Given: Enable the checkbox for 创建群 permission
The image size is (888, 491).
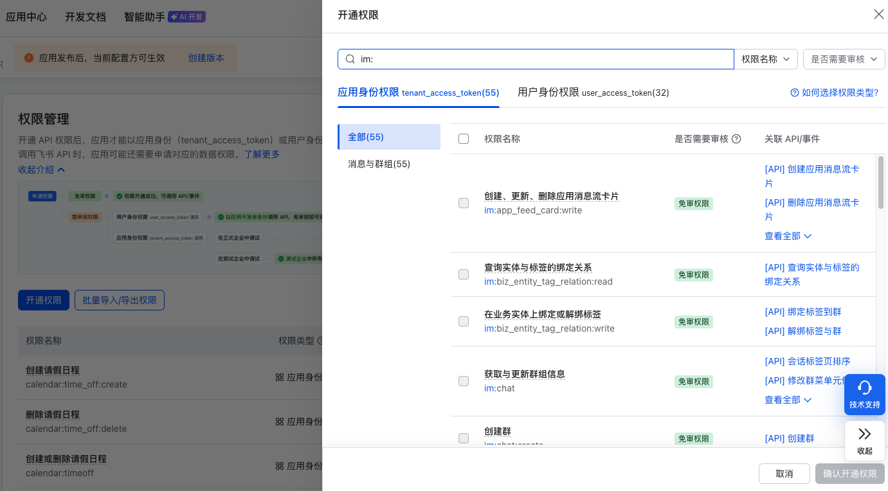Looking at the screenshot, I should (464, 438).
